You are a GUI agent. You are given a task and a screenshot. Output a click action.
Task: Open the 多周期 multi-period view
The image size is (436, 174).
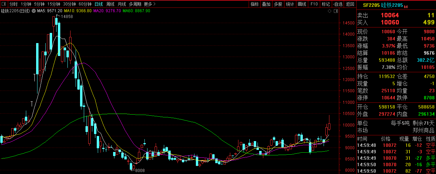click(x=135, y=4)
